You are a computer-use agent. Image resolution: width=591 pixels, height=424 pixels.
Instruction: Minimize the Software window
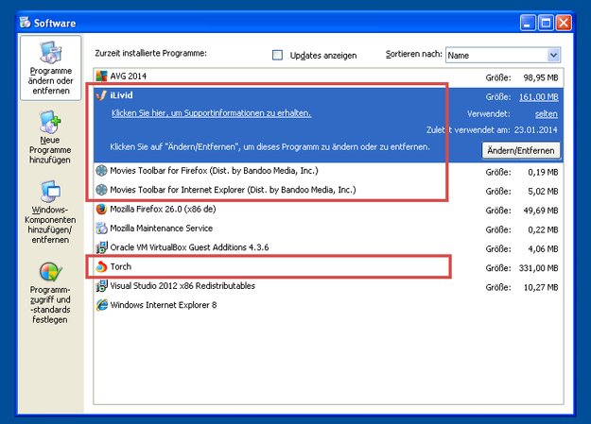[528, 23]
